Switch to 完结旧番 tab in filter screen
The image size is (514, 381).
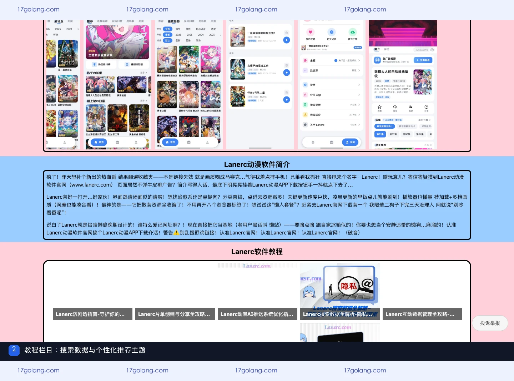pos(189,21)
